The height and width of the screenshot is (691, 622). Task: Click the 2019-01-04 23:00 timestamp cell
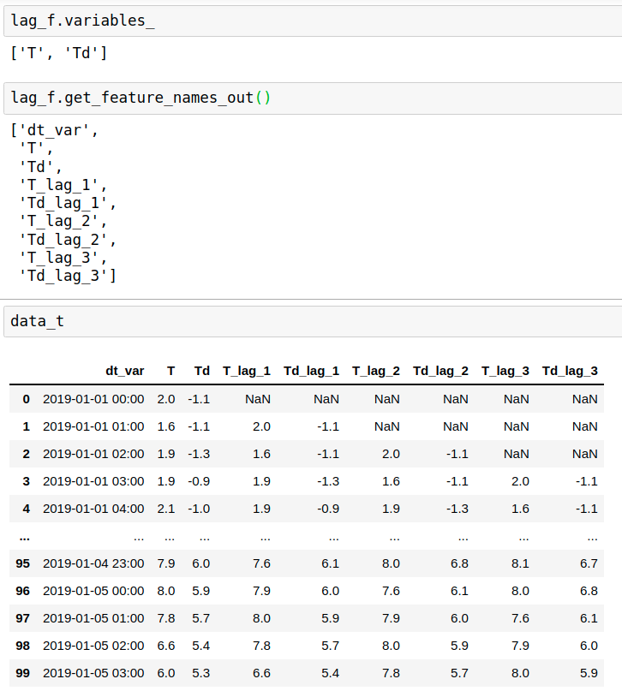pyautogui.click(x=93, y=563)
